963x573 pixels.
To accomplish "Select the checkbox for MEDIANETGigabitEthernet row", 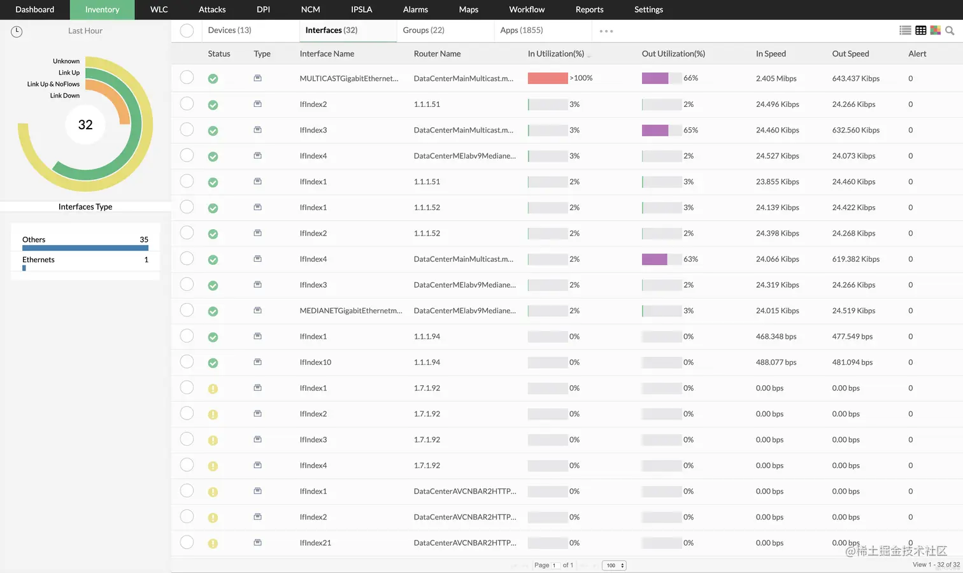I will (x=187, y=310).
